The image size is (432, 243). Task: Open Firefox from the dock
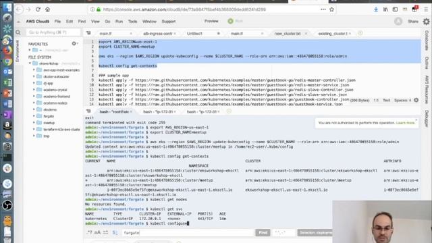pyautogui.click(x=7, y=51)
